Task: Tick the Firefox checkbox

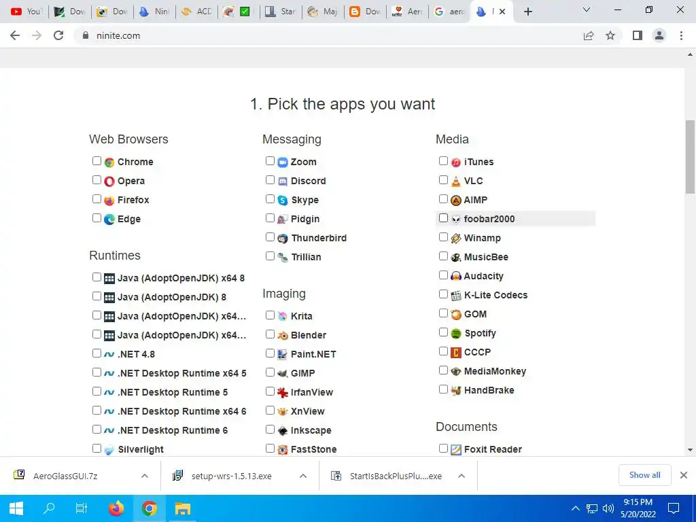Action: tap(97, 199)
